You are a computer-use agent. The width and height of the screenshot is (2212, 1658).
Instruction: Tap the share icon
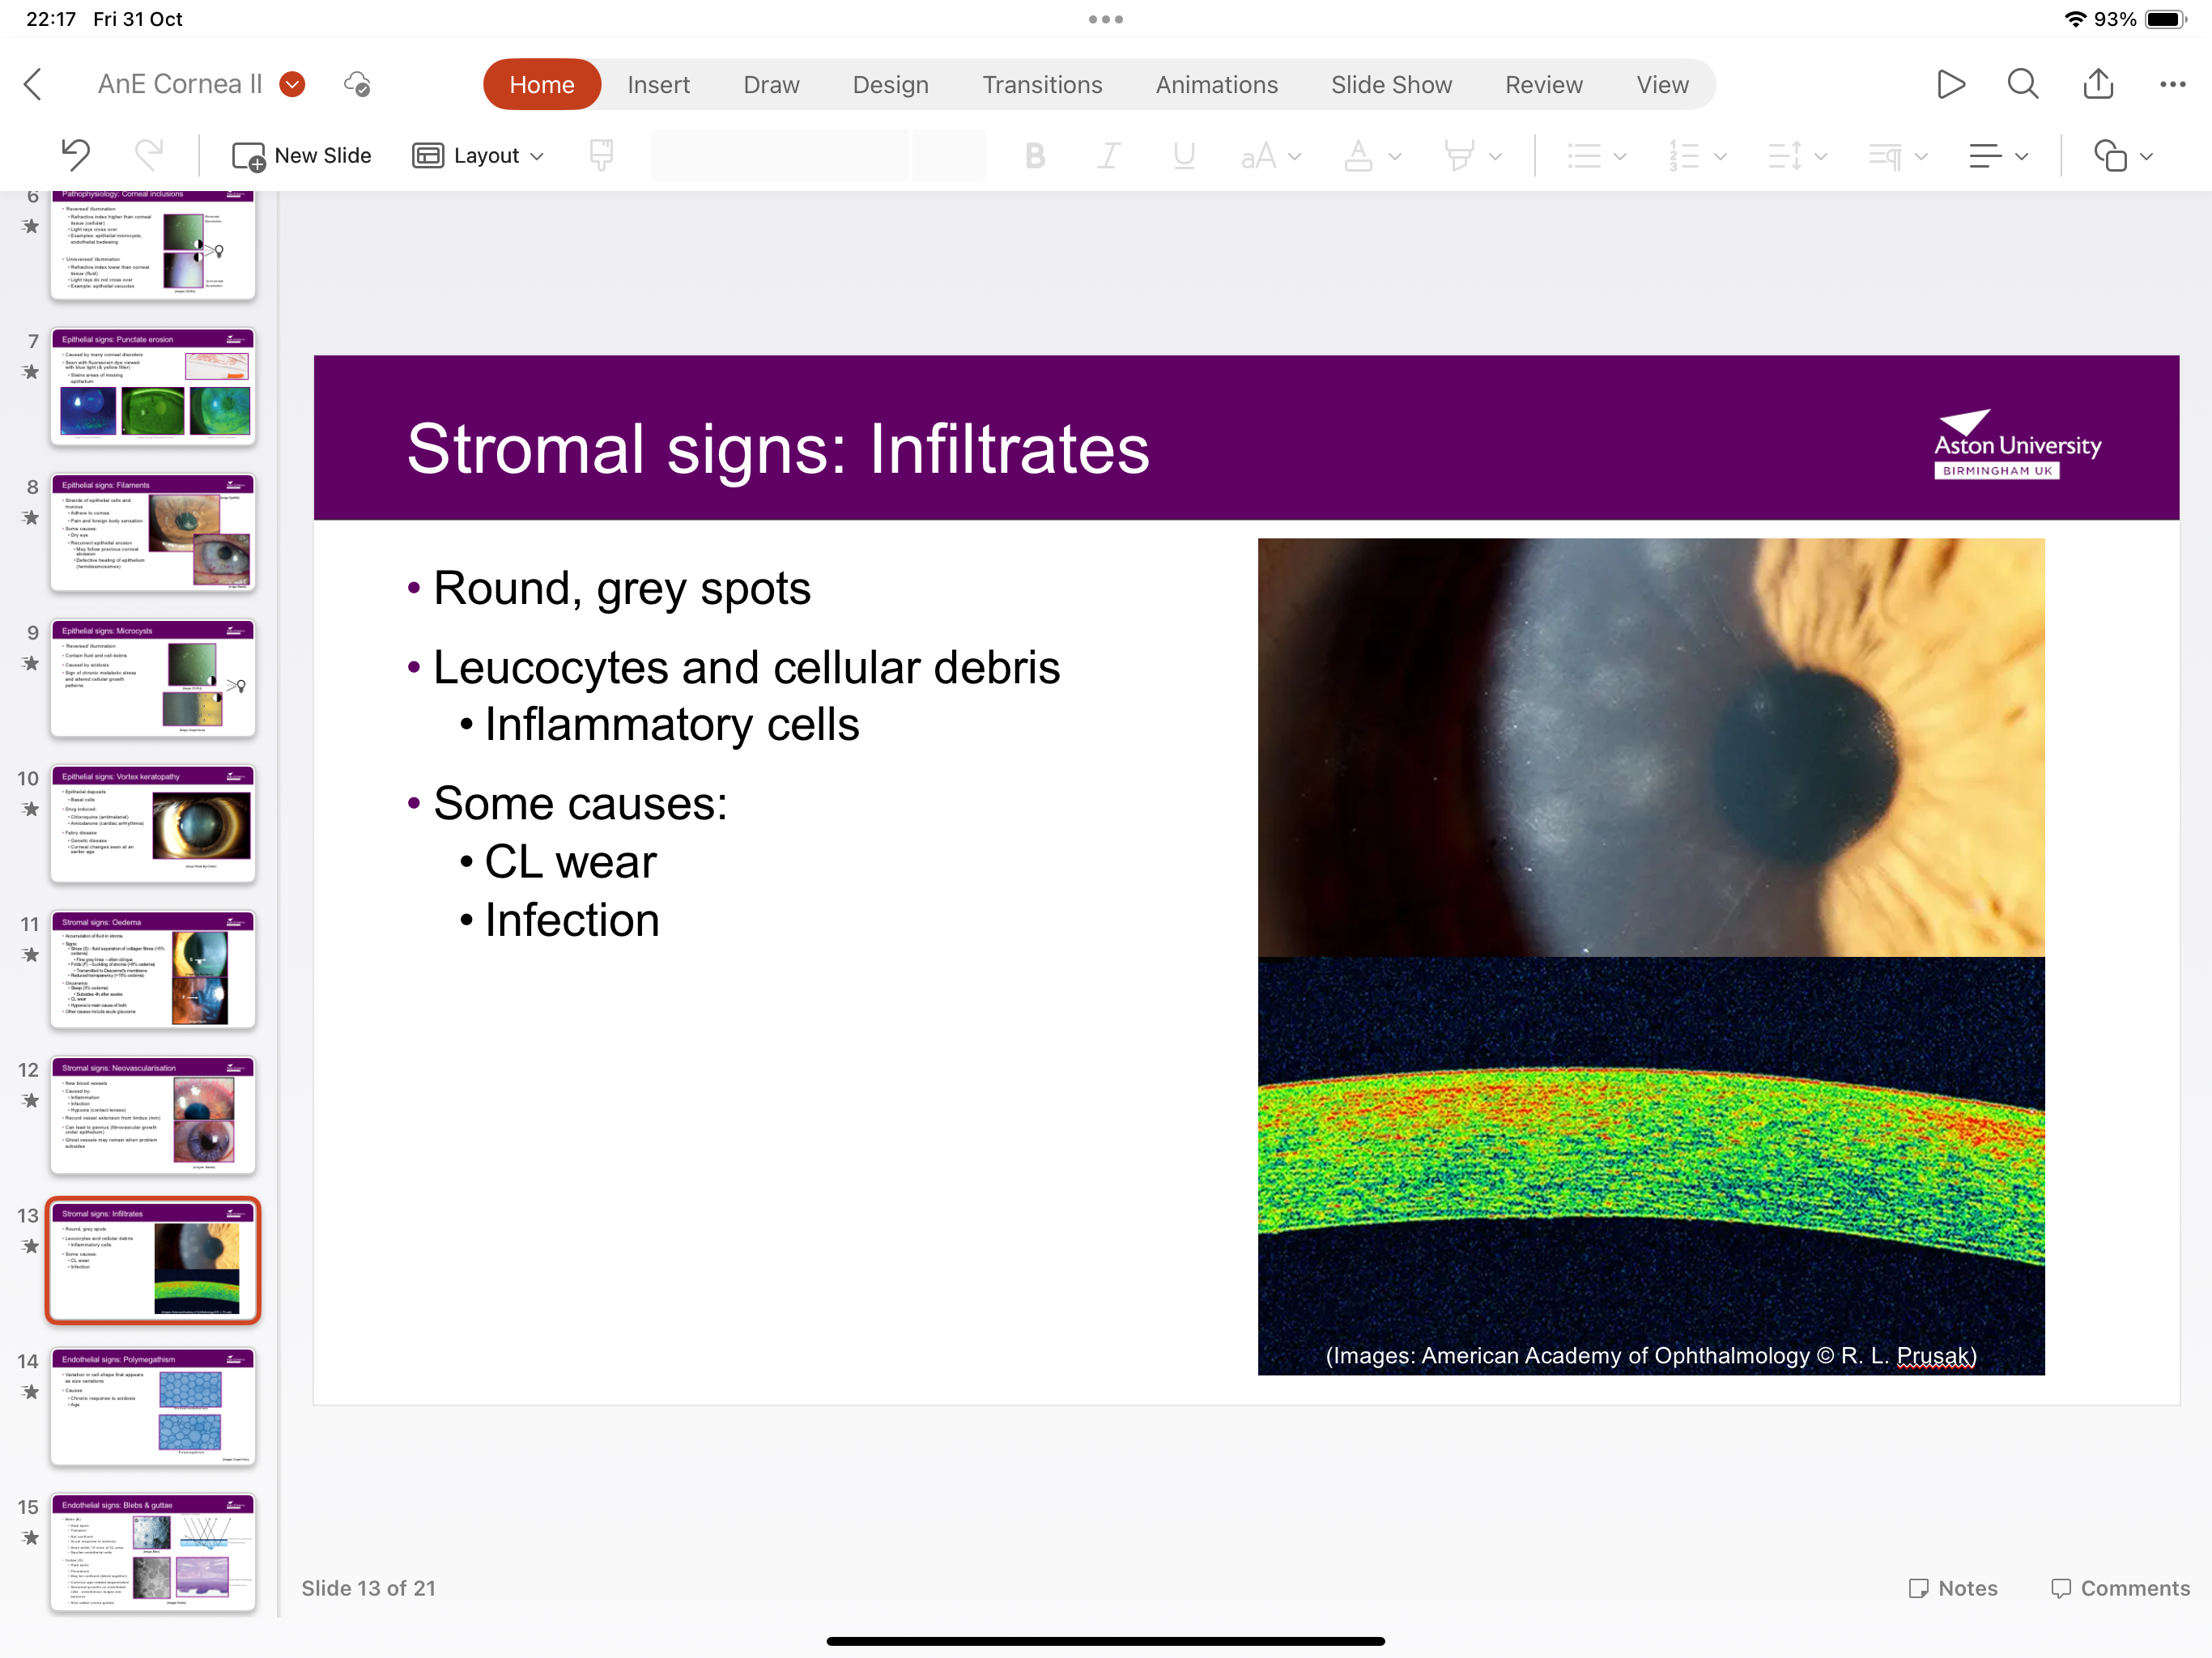(x=2097, y=84)
